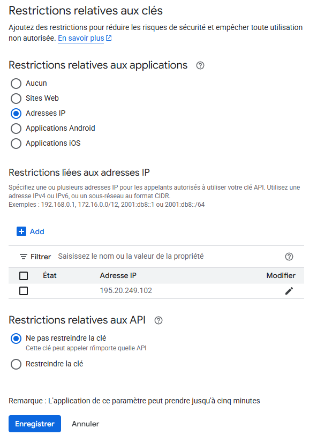The height and width of the screenshot is (443, 317).
Task: Focus the filter property input field
Action: click(x=170, y=256)
